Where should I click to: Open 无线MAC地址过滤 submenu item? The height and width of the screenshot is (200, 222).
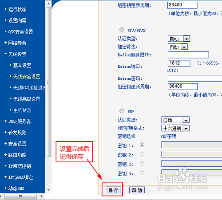point(29,88)
